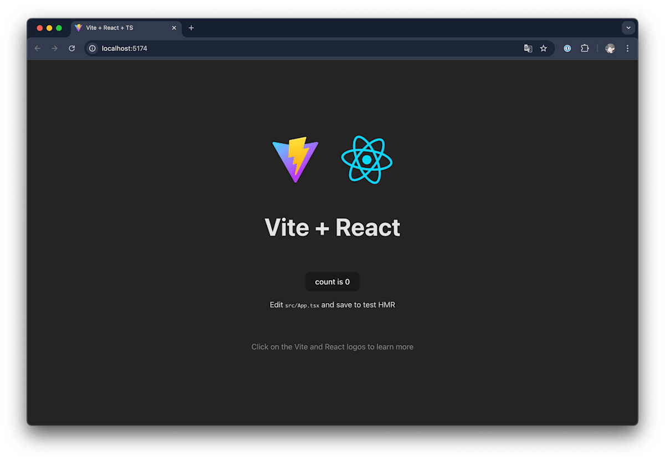Minimize the window with the yellow button
The width and height of the screenshot is (665, 461).
coord(49,28)
